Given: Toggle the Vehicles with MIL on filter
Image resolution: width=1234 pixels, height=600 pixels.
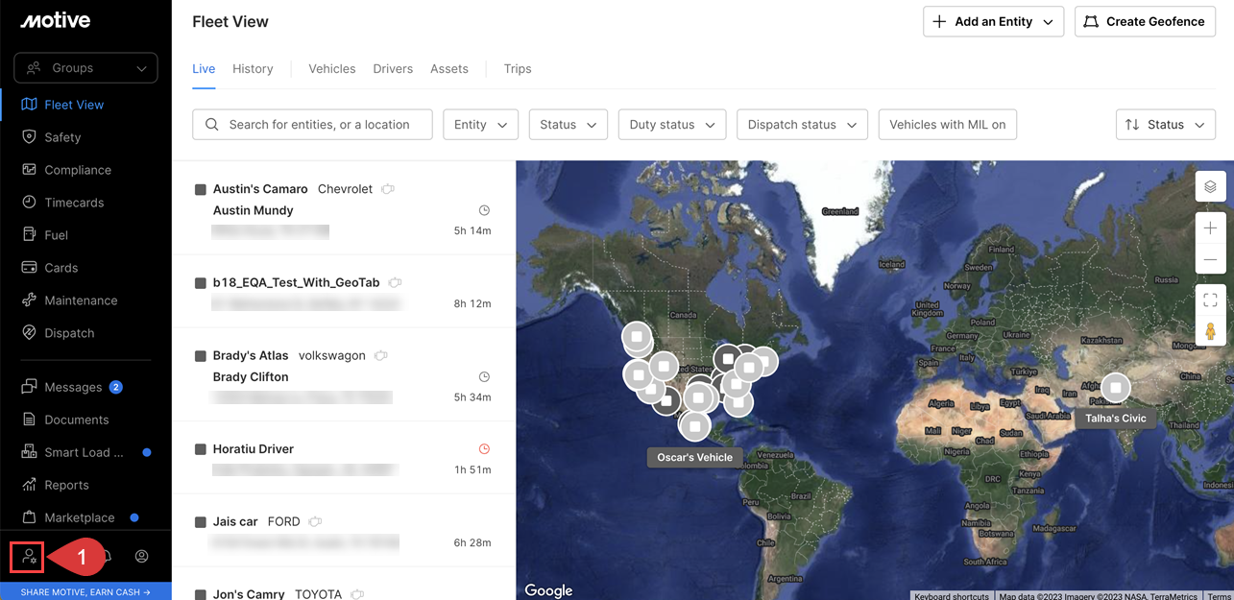Looking at the screenshot, I should click(947, 125).
